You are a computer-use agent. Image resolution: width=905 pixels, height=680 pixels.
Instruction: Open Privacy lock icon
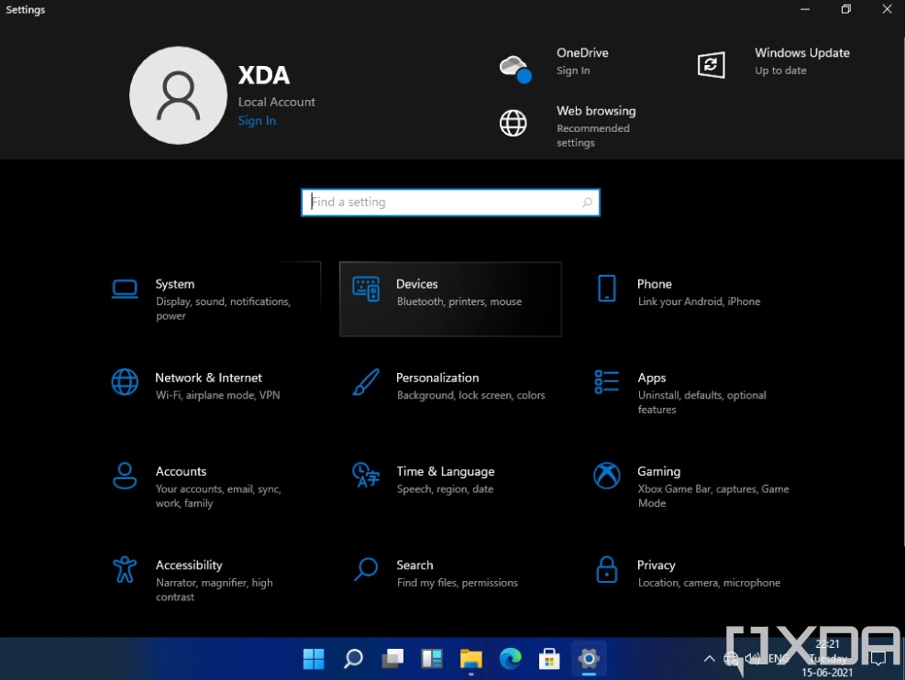point(607,569)
